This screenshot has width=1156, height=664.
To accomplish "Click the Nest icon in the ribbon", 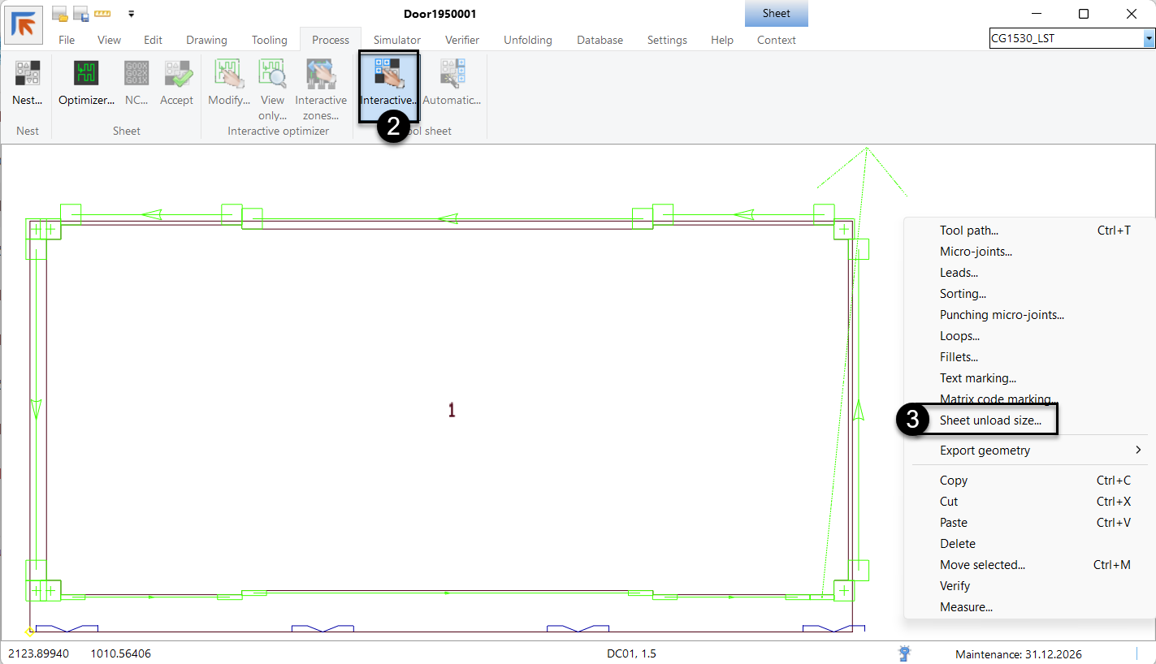I will pos(28,74).
